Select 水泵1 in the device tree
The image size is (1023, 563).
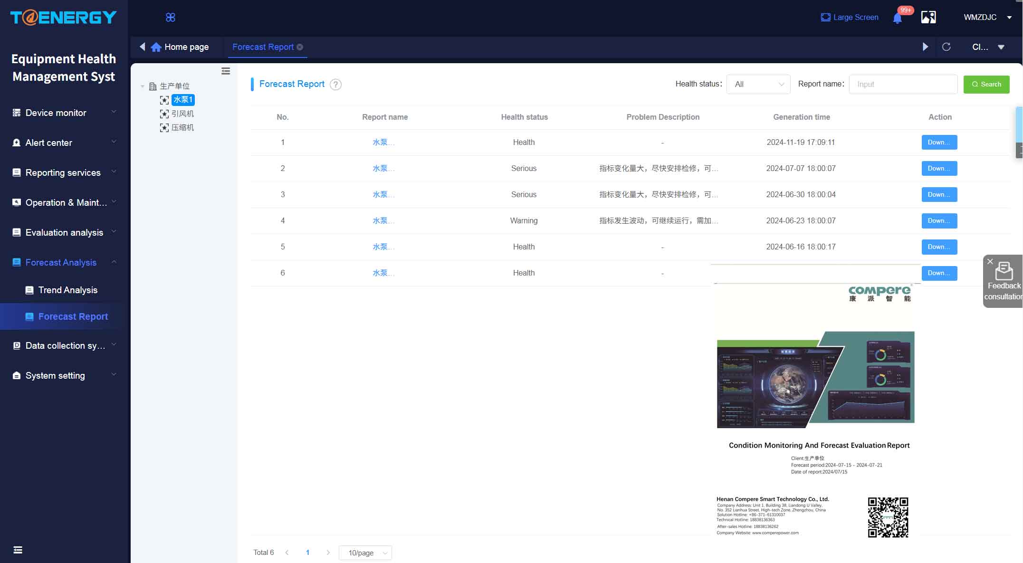tap(183, 100)
